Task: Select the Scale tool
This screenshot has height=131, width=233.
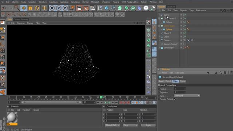Action: [30, 8]
